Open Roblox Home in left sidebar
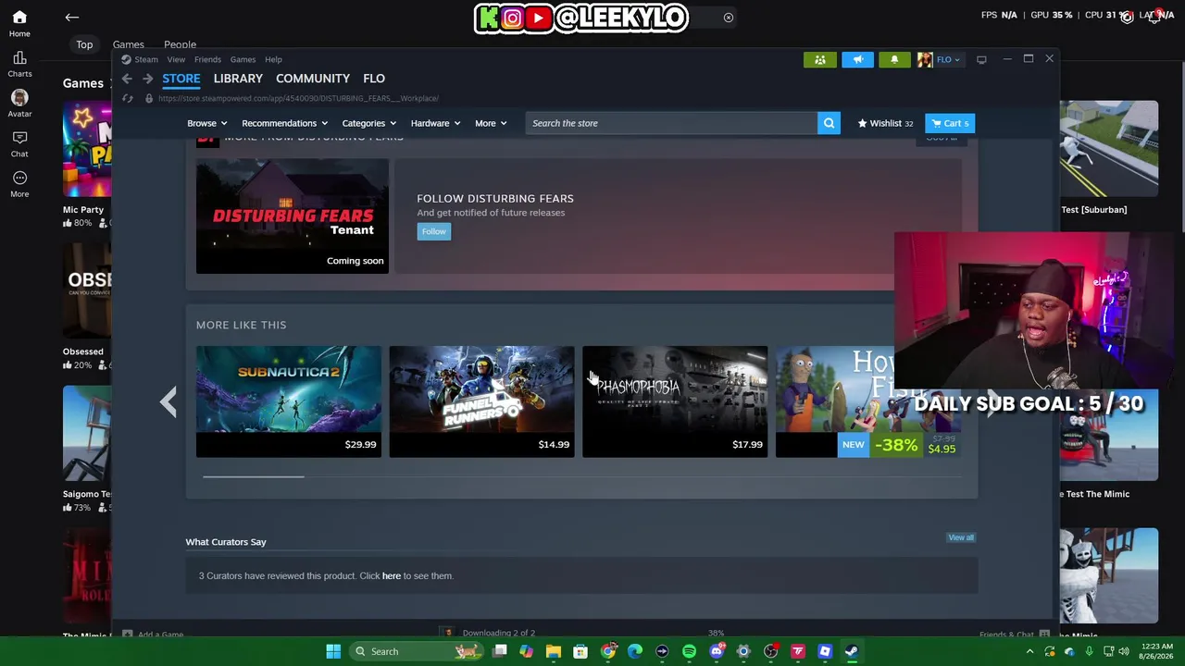 19,23
